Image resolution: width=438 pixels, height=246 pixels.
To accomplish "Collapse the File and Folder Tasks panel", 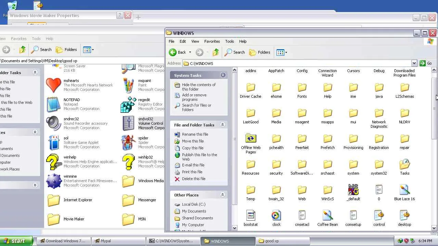I will [x=222, y=125].
